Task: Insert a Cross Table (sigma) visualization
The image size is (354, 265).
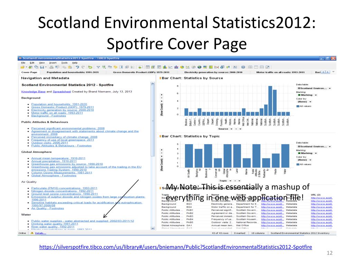Action: tap(153, 67)
